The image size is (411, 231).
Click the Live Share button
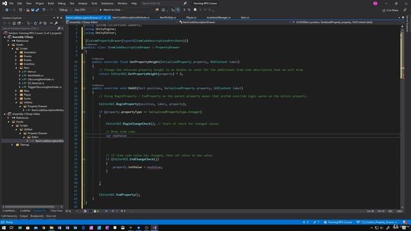390,10
